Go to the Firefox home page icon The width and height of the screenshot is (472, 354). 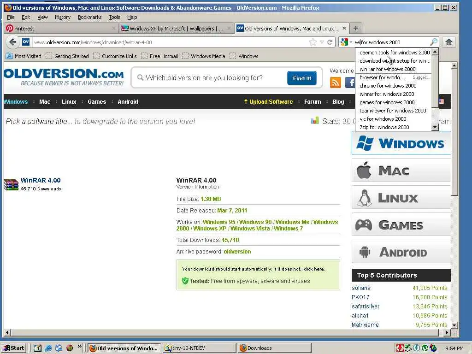pos(449,42)
